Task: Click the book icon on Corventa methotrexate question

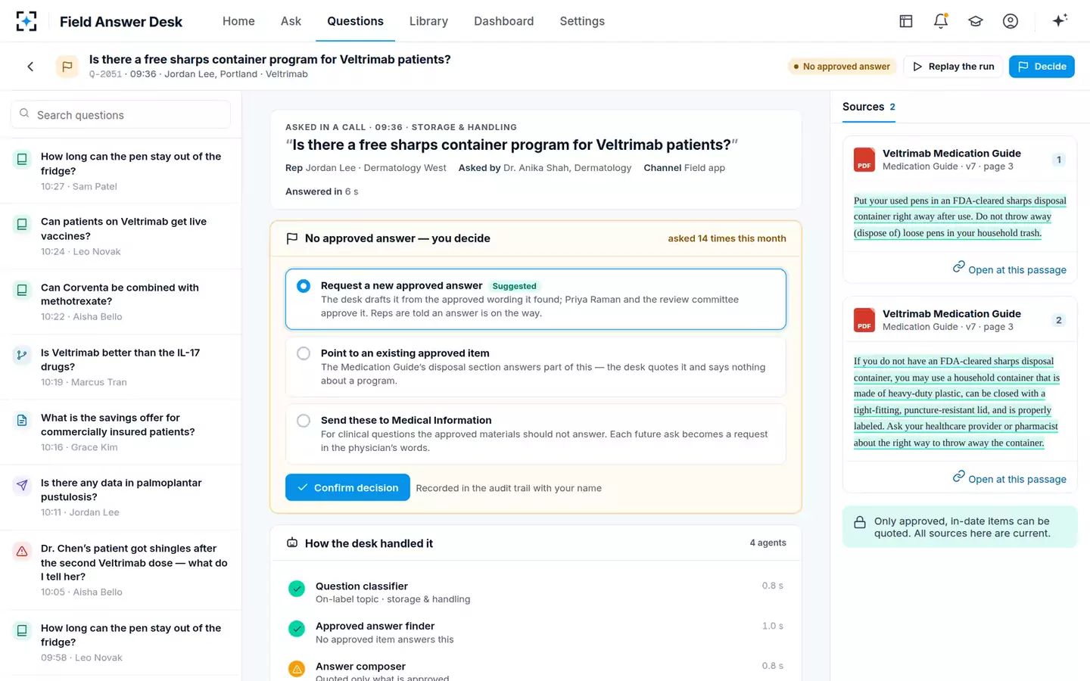Action: 22,290
